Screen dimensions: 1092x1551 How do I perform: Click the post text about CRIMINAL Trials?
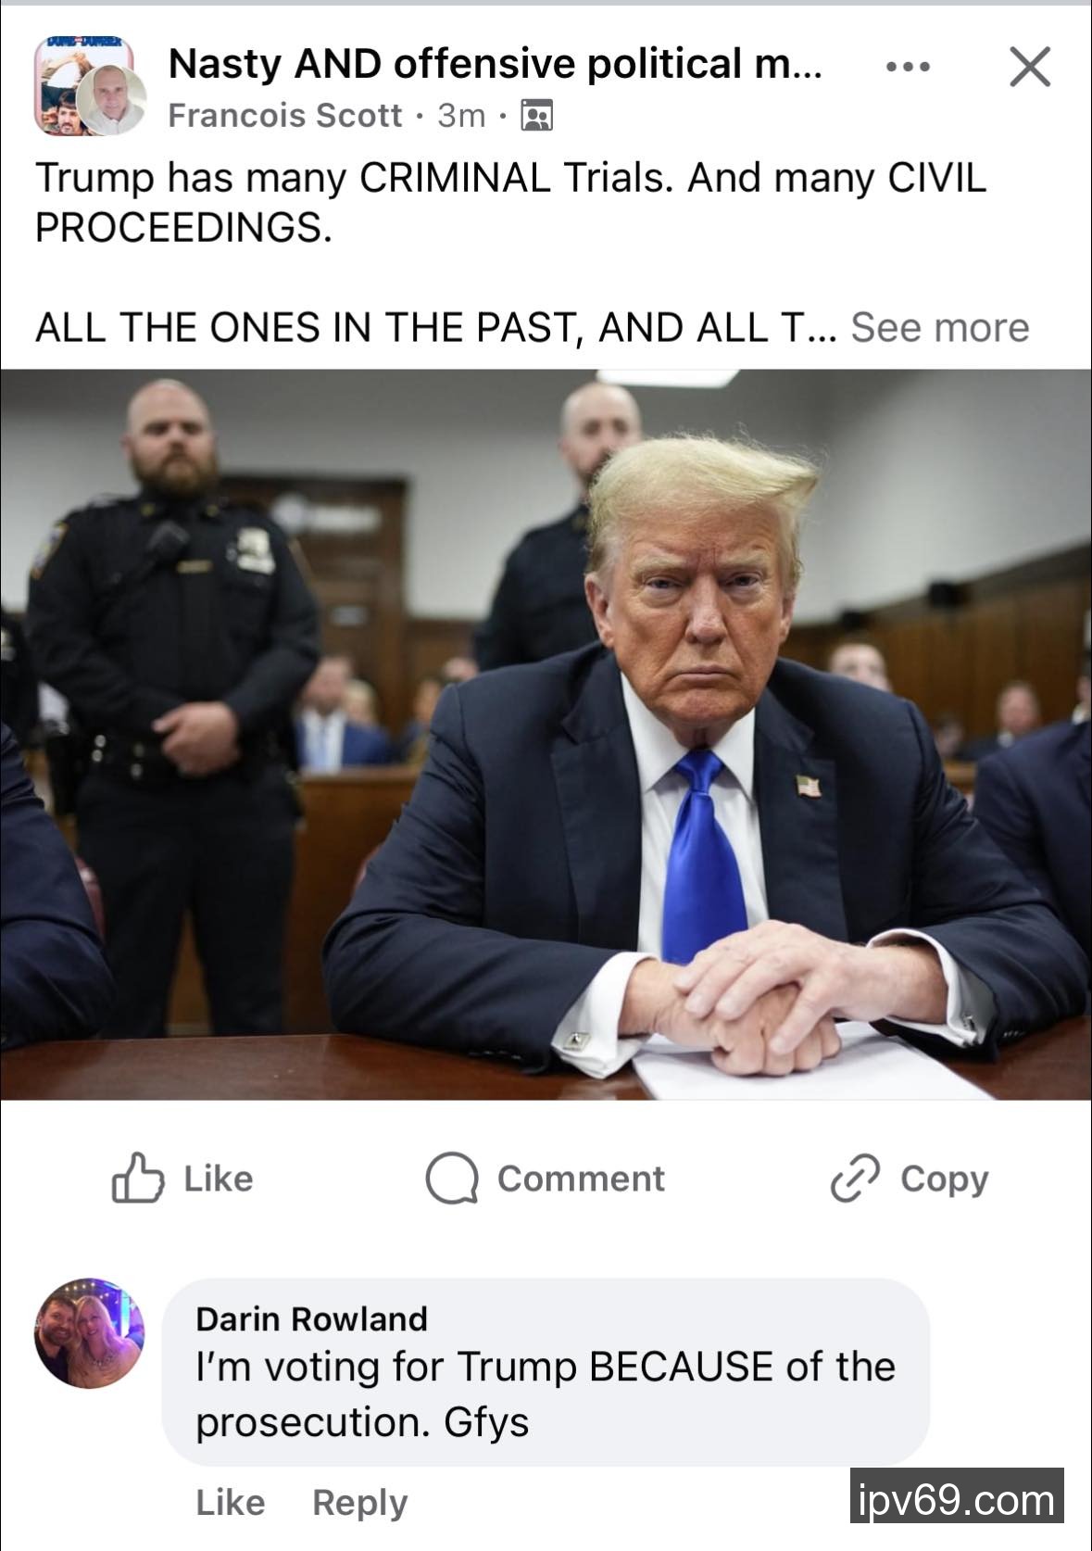pyautogui.click(x=510, y=202)
